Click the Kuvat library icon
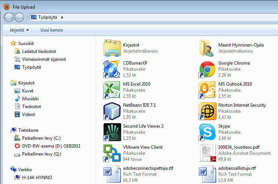 click(x=17, y=91)
